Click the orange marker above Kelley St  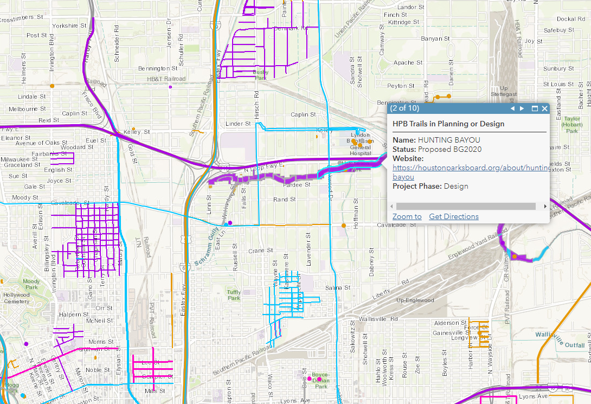pyautogui.click(x=133, y=129)
